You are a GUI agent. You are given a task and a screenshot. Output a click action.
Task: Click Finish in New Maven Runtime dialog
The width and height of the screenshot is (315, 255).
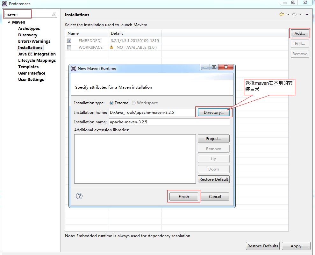(183, 196)
